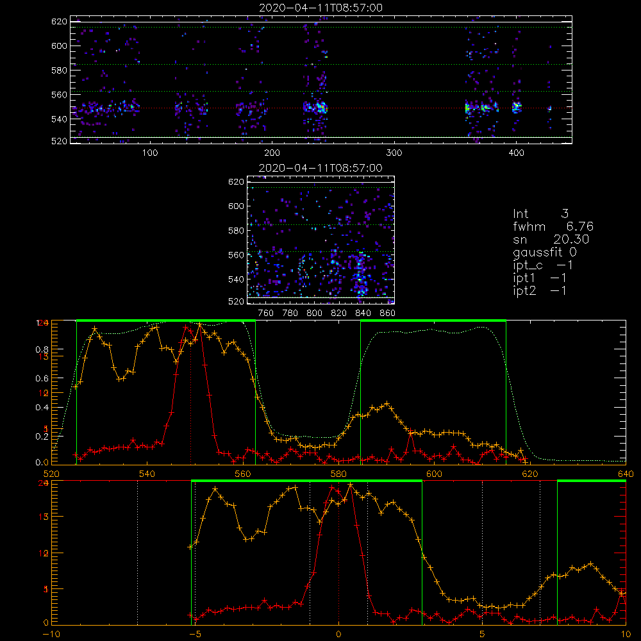The height and width of the screenshot is (641, 641).
Task: Select the 'ipt_c -1' readout line
Action: tap(543, 265)
